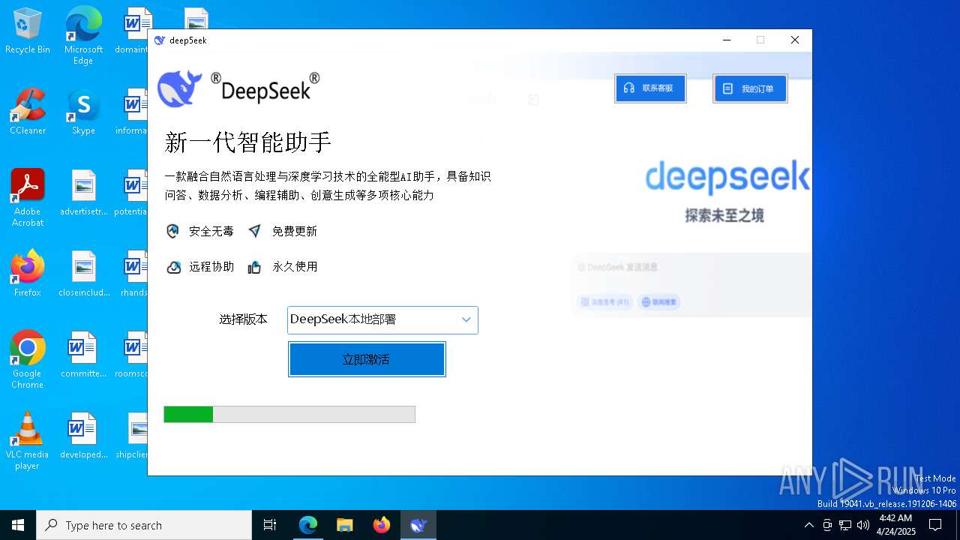960x540 pixels.
Task: Launch Firefox from the taskbar
Action: tap(382, 525)
